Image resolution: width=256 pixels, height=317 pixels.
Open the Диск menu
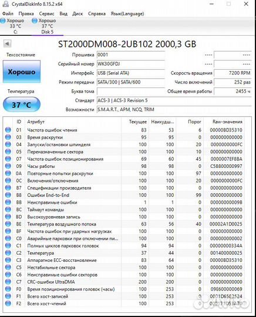(78, 14)
